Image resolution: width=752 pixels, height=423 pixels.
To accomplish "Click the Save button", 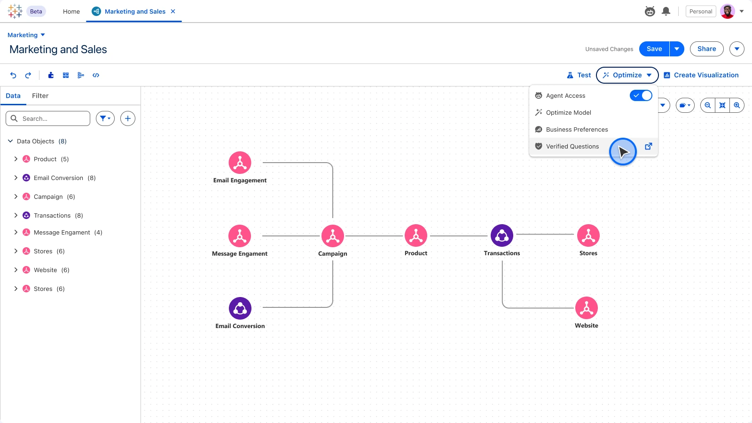I will pyautogui.click(x=654, y=49).
